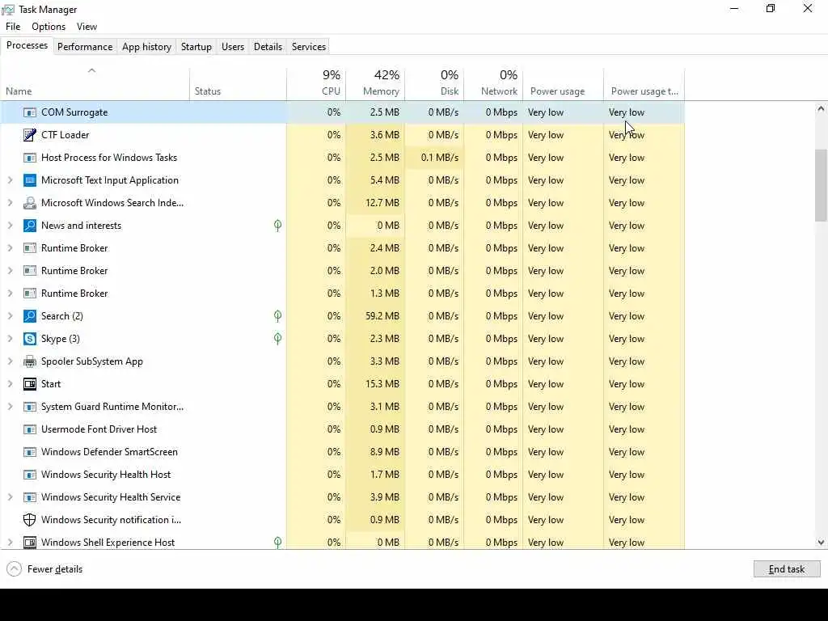The height and width of the screenshot is (621, 828).
Task: Select the Runtime Broker 1.3 MB row
Action: click(x=343, y=294)
